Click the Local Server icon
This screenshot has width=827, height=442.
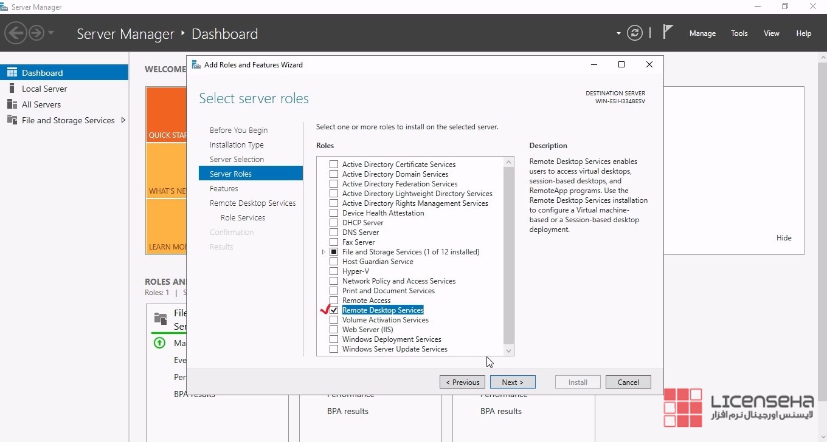(12, 89)
